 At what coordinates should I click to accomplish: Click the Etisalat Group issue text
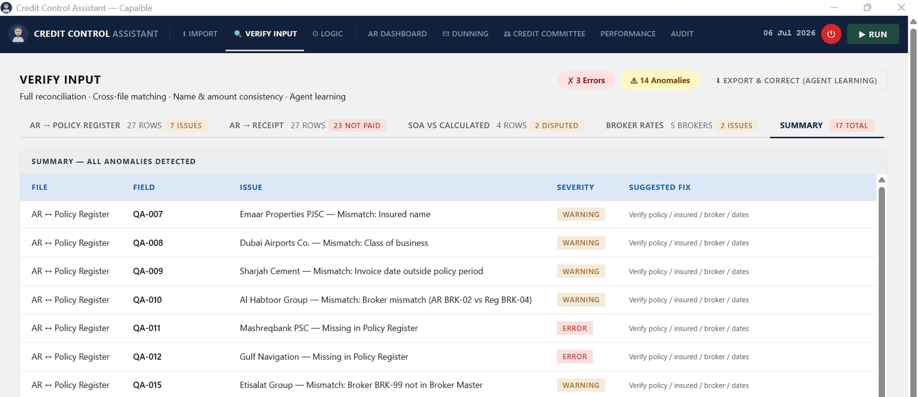(x=361, y=385)
